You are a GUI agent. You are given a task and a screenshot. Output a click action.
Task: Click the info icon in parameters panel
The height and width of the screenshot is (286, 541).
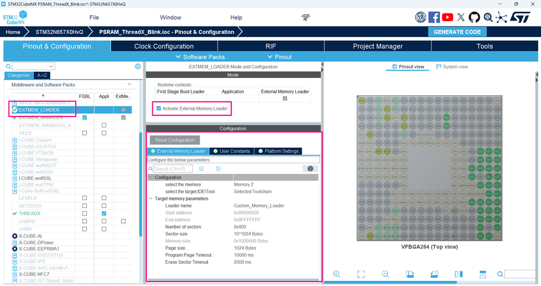point(310,168)
